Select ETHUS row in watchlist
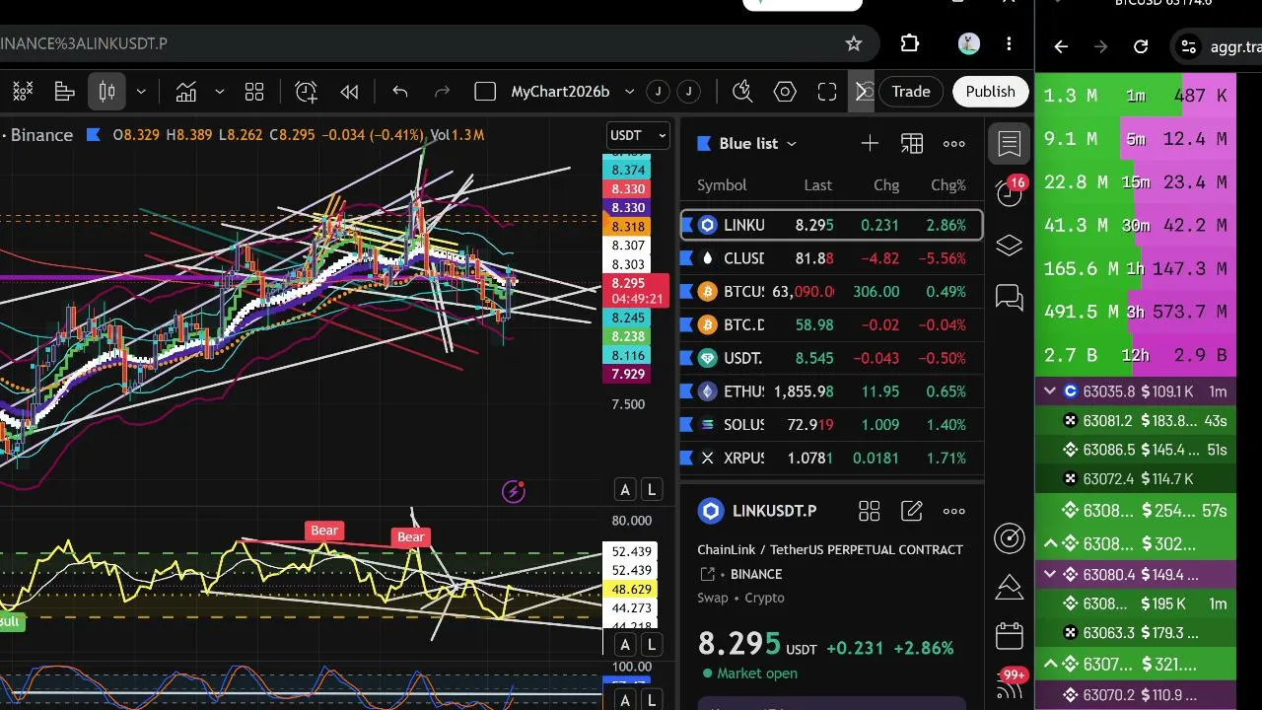This screenshot has width=1262, height=710. (x=832, y=391)
